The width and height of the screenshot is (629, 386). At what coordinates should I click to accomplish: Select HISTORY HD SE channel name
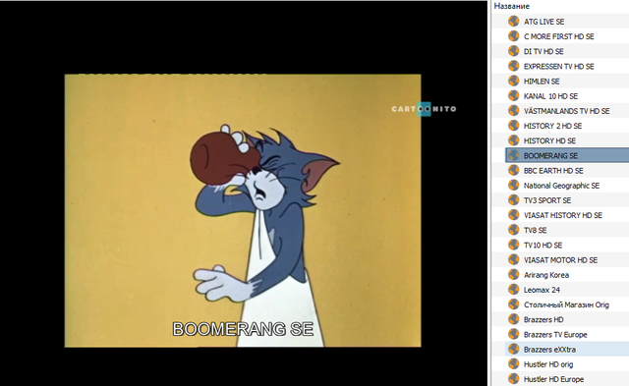549,141
